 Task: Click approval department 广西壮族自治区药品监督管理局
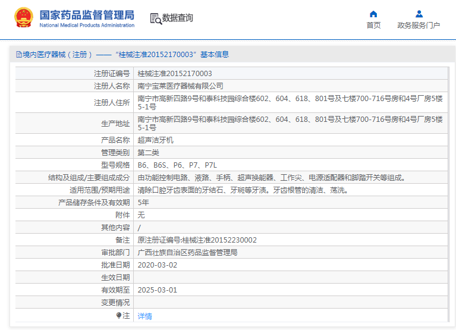(x=187, y=253)
